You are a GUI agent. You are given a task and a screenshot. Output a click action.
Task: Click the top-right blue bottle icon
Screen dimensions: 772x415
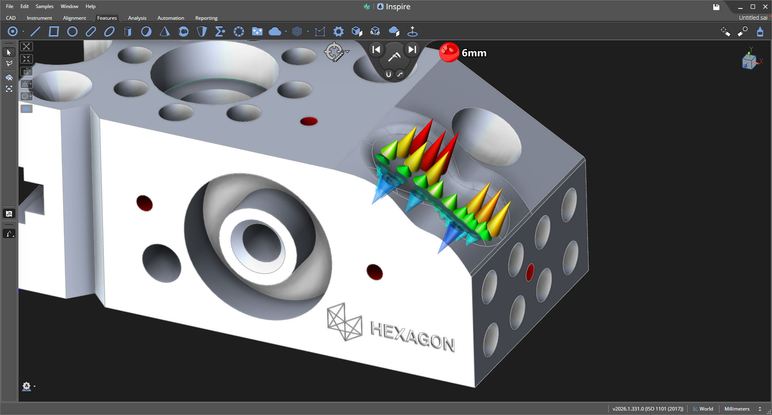pyautogui.click(x=760, y=31)
